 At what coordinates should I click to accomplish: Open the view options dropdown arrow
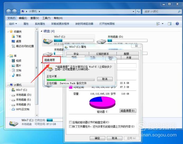click(163, 24)
